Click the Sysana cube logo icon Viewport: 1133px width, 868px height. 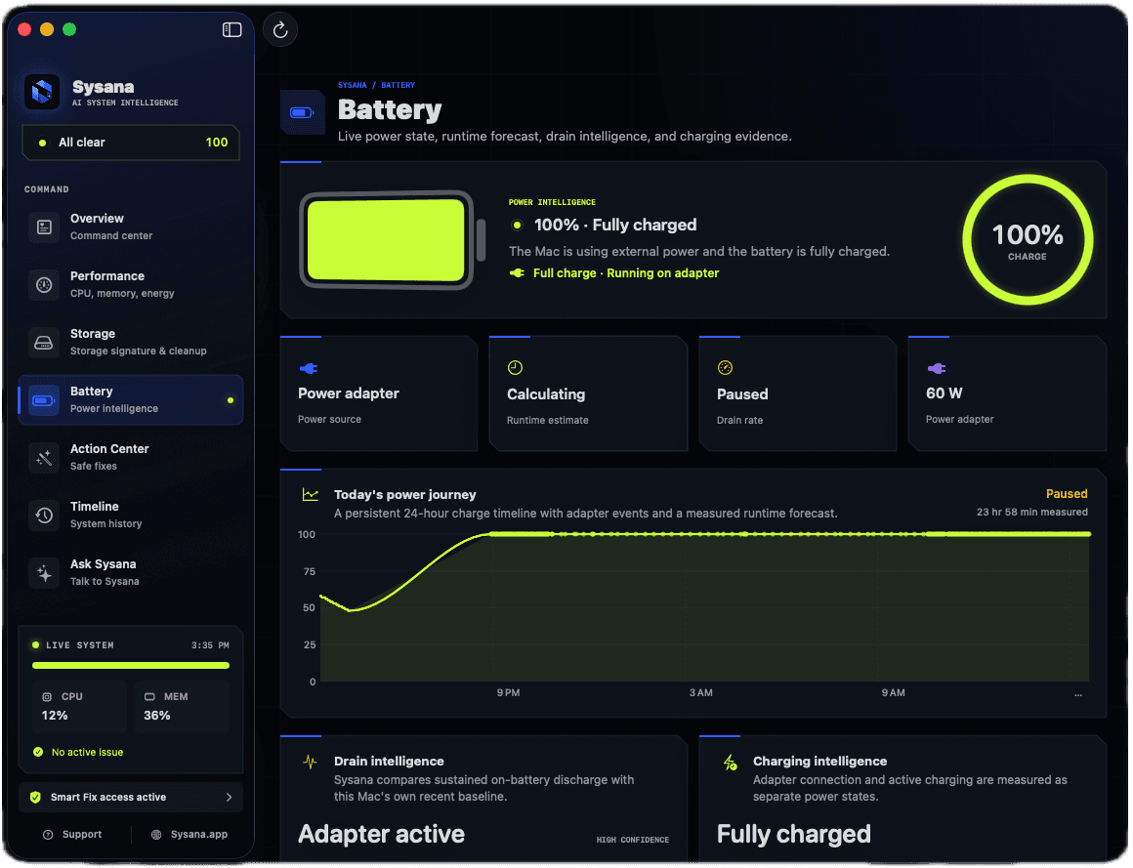[x=42, y=92]
